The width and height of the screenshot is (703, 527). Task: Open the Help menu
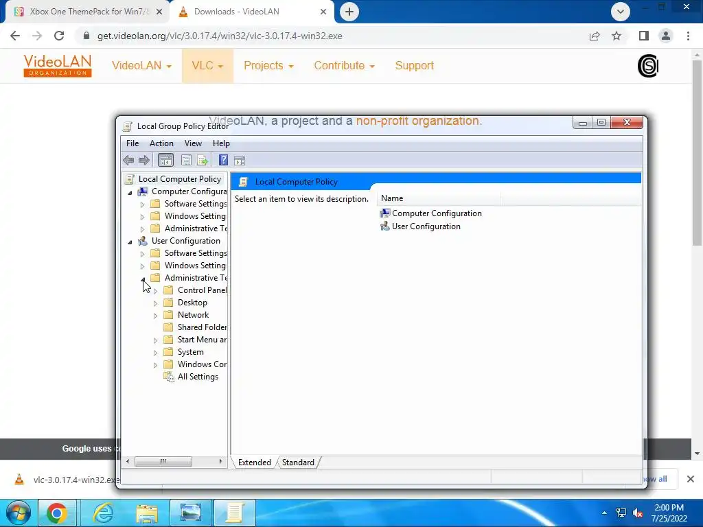coord(221,143)
